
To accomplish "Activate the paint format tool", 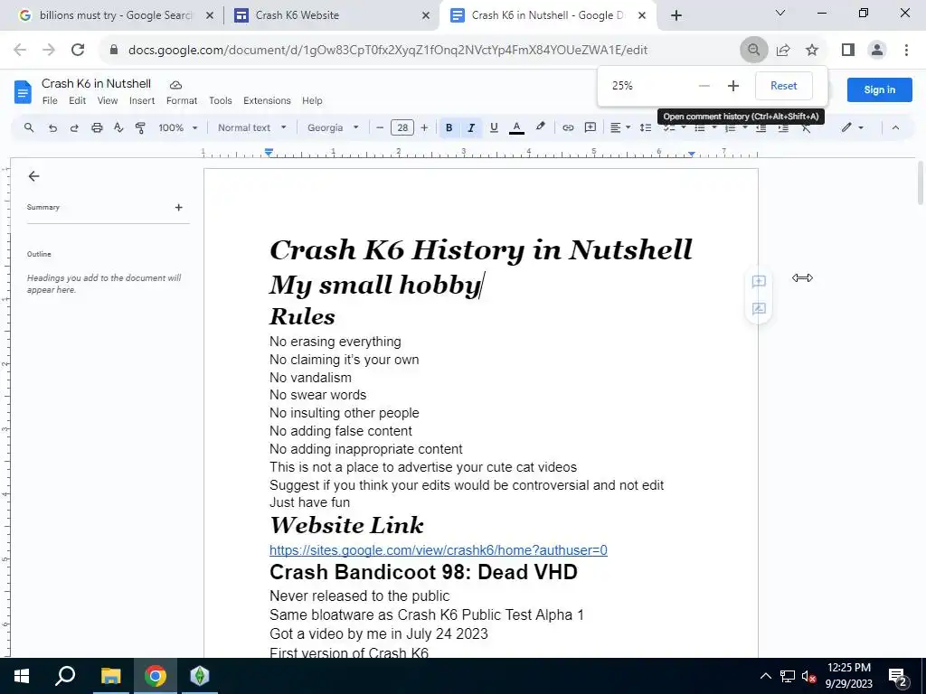I will tap(140, 127).
